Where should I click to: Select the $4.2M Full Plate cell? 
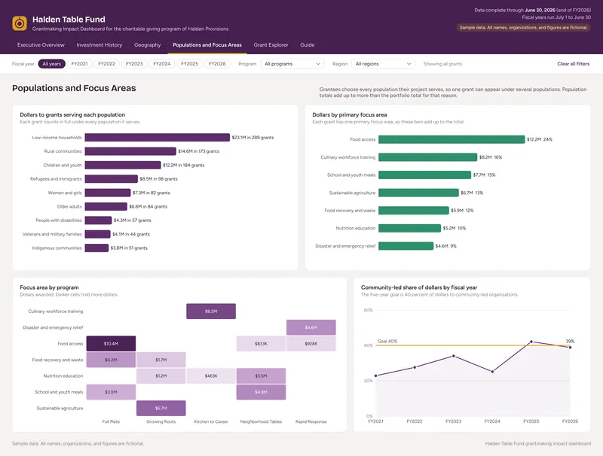pyautogui.click(x=111, y=360)
